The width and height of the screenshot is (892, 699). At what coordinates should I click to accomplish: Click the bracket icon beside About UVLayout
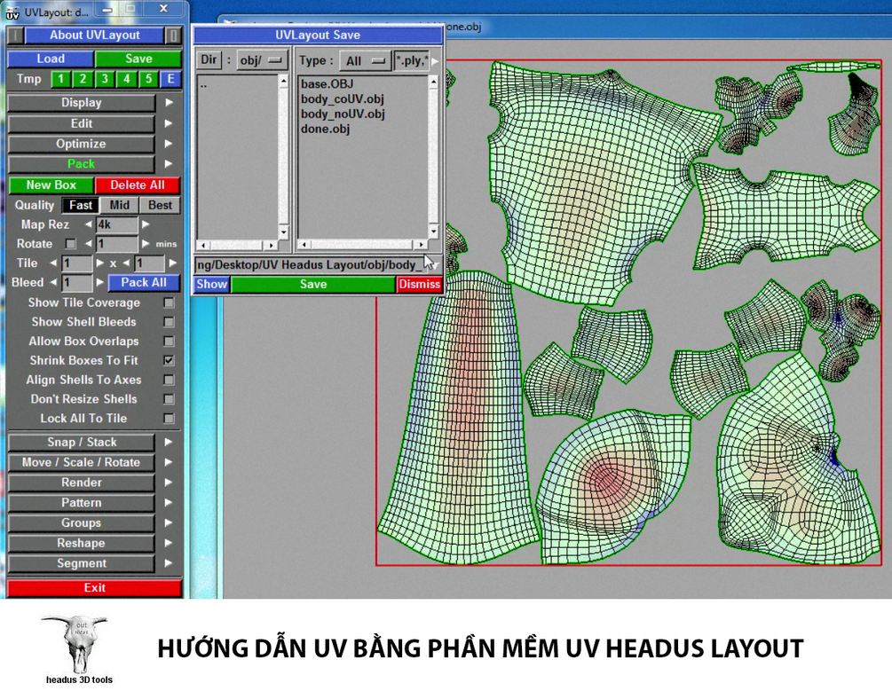(x=15, y=35)
